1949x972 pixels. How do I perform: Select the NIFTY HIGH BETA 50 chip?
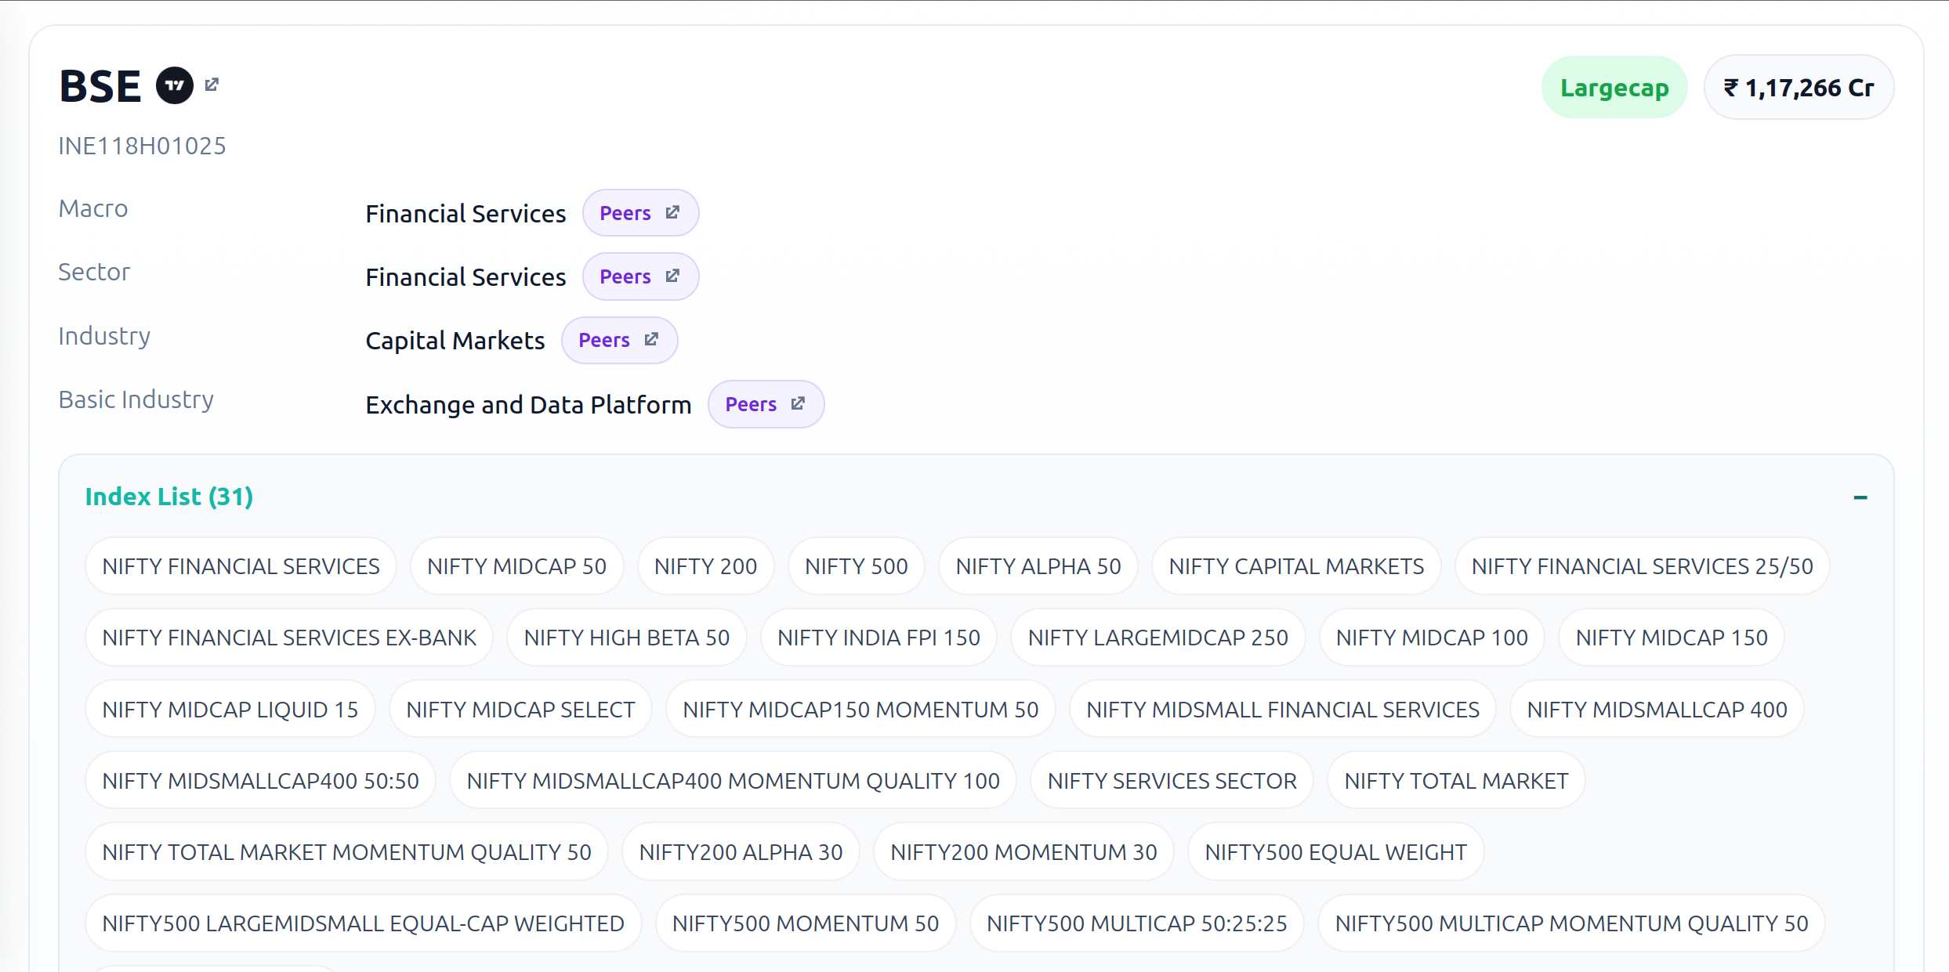point(627,638)
